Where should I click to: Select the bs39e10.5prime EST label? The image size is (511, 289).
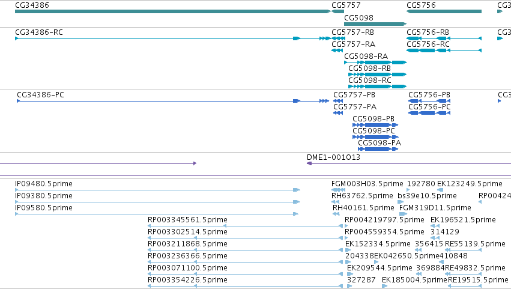coord(427,196)
